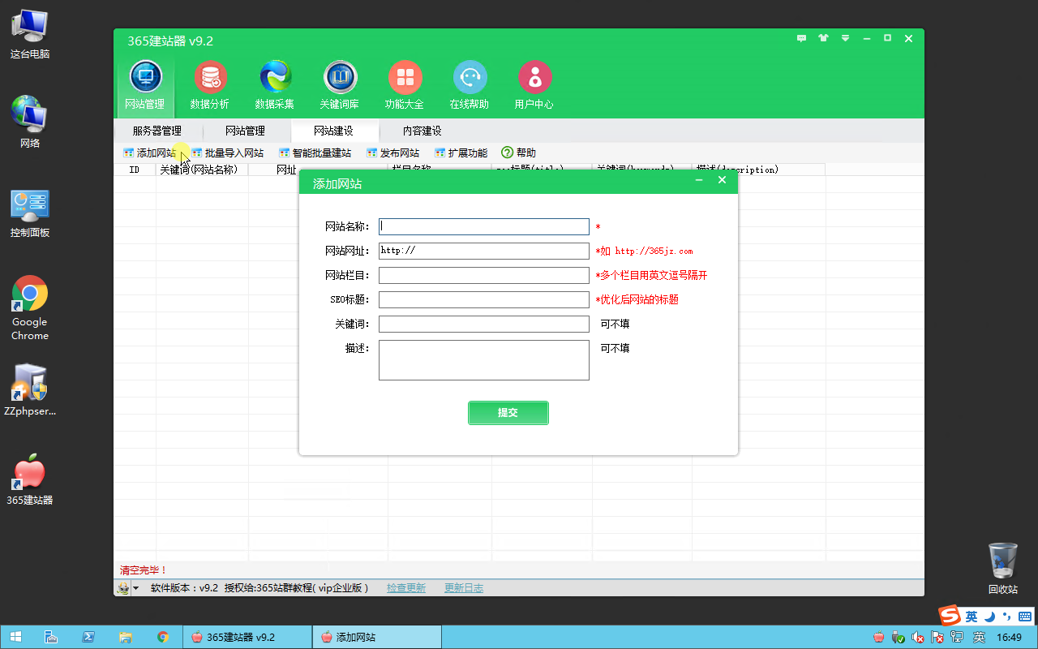Open 这台电脑 desktop icon
Image resolution: width=1038 pixels, height=649 pixels.
pos(30,34)
